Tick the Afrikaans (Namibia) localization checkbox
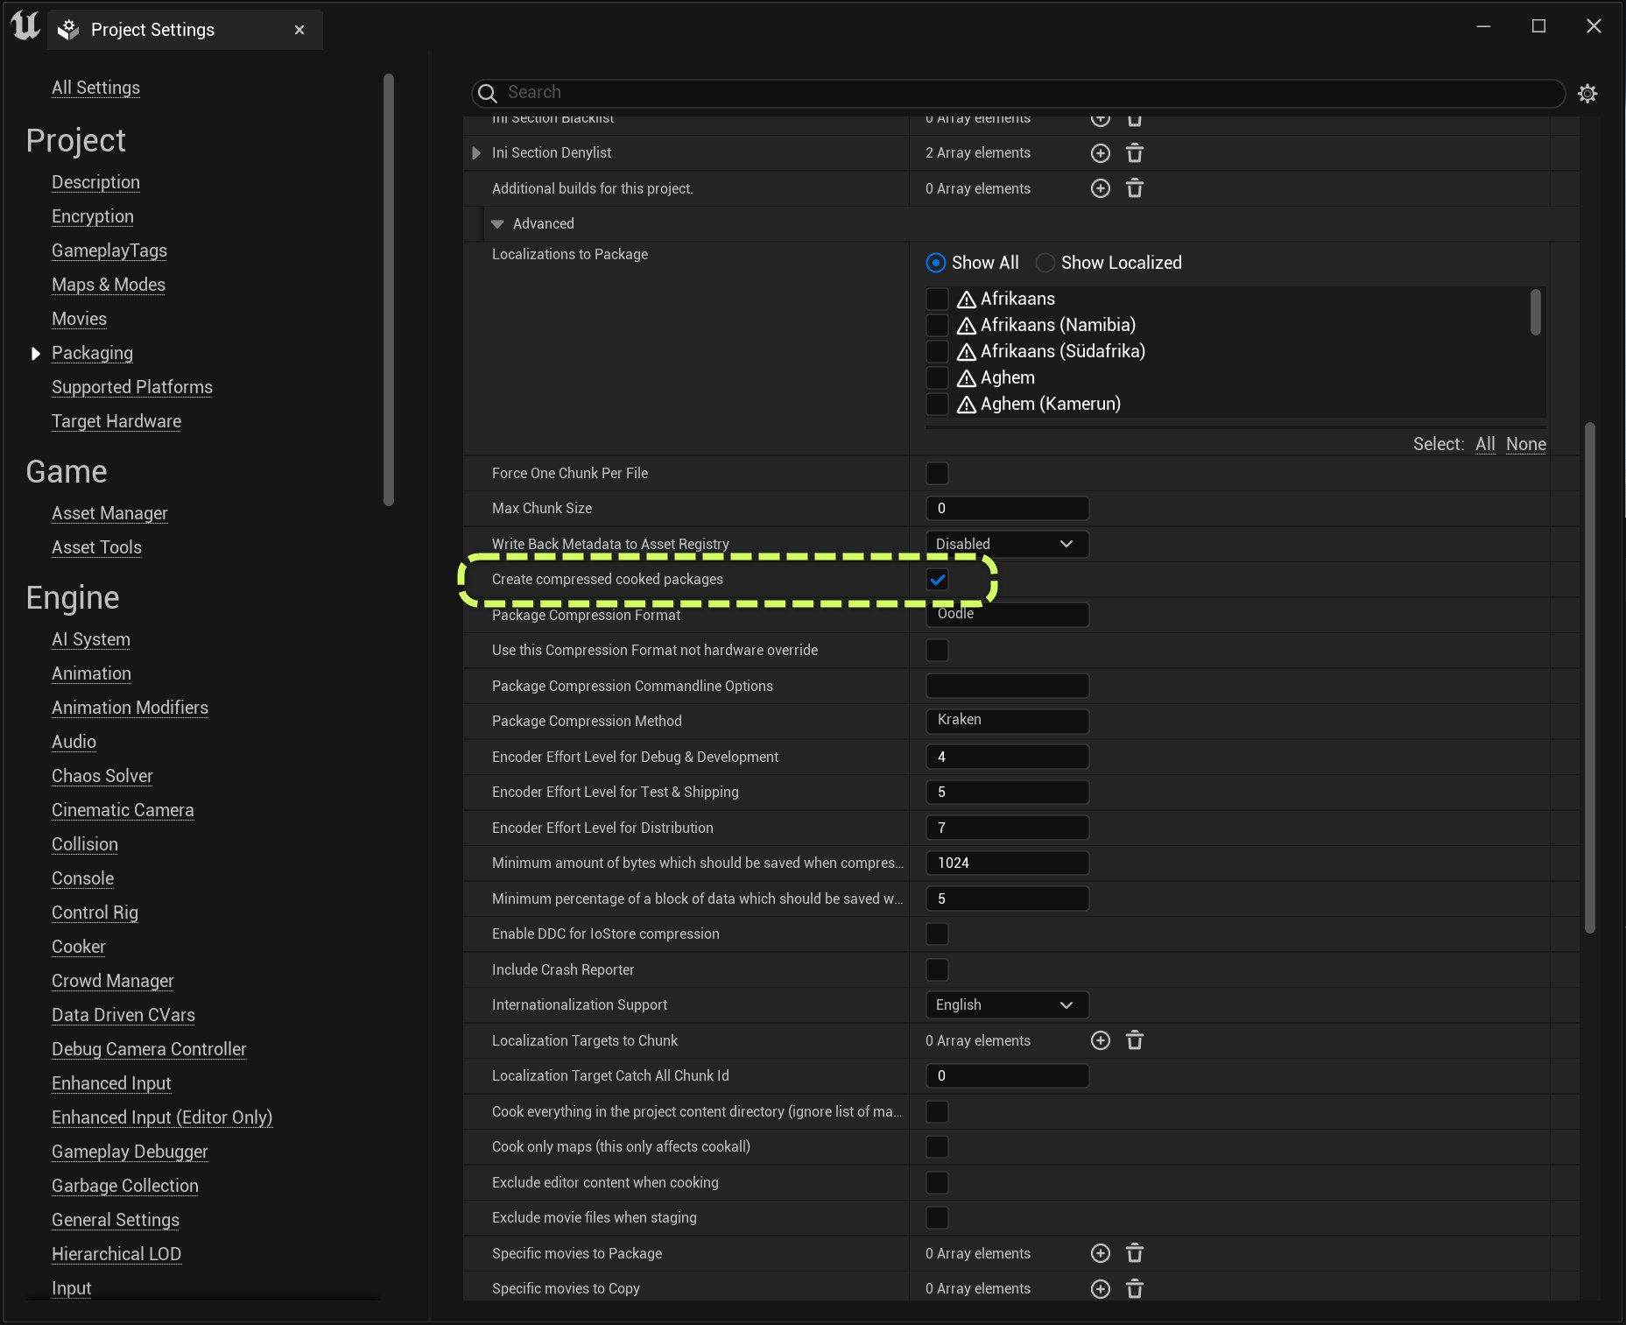Screen dimensions: 1626x1325 pyautogui.click(x=937, y=325)
